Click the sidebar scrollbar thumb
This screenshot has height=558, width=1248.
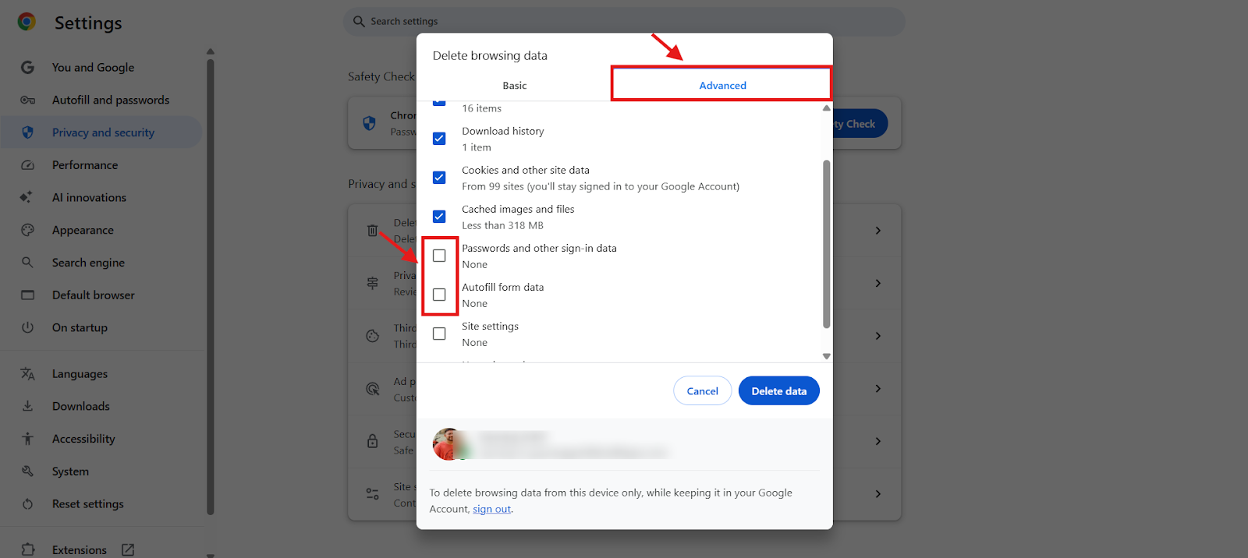pyautogui.click(x=210, y=288)
